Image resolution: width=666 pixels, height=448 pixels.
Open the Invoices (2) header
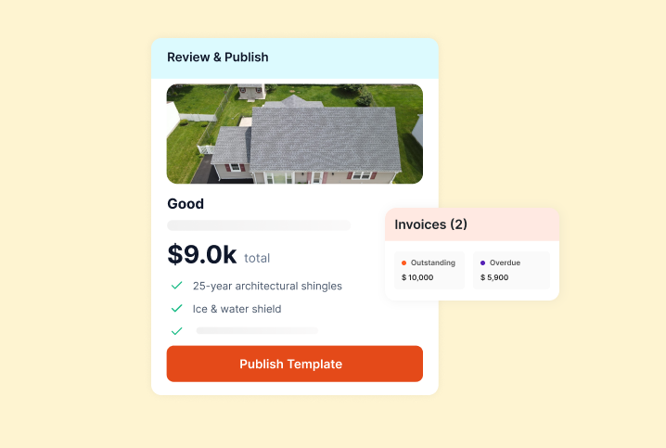(x=431, y=224)
